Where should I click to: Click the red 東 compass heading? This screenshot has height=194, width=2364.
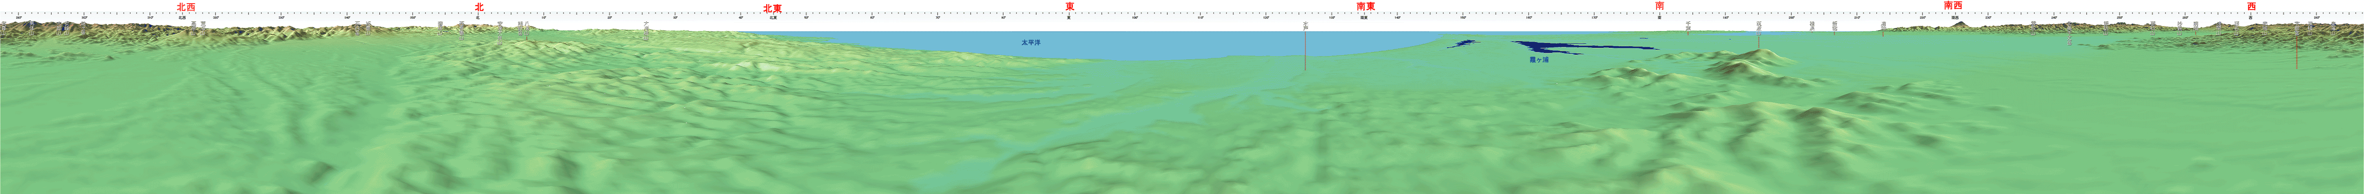pos(1069,6)
